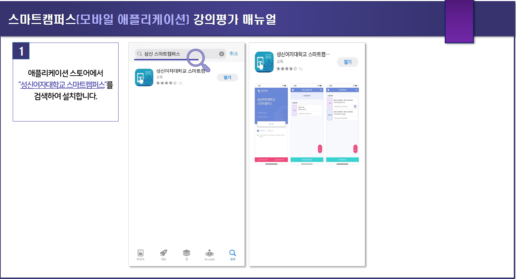Viewport: 516px width, 279px height.
Task: Click the purple square in header corner
Action: [459, 22]
